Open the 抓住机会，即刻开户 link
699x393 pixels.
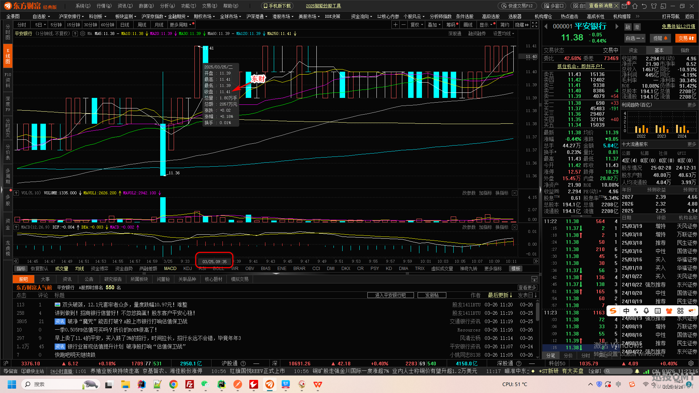[x=581, y=66]
